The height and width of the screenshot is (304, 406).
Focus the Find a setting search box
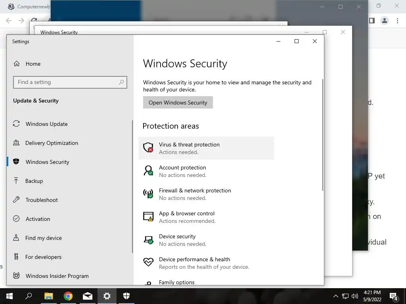pos(70,82)
